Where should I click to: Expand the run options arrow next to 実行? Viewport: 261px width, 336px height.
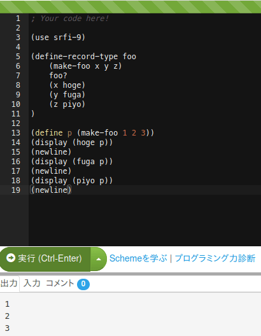(99, 259)
